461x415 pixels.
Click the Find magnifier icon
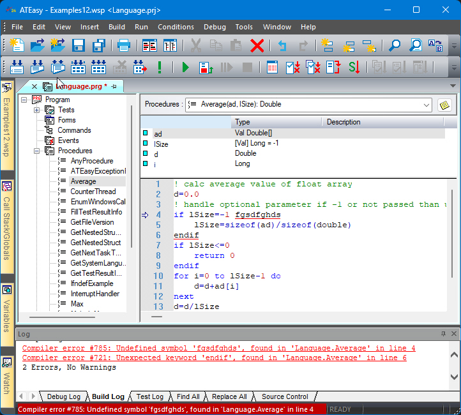tap(395, 45)
